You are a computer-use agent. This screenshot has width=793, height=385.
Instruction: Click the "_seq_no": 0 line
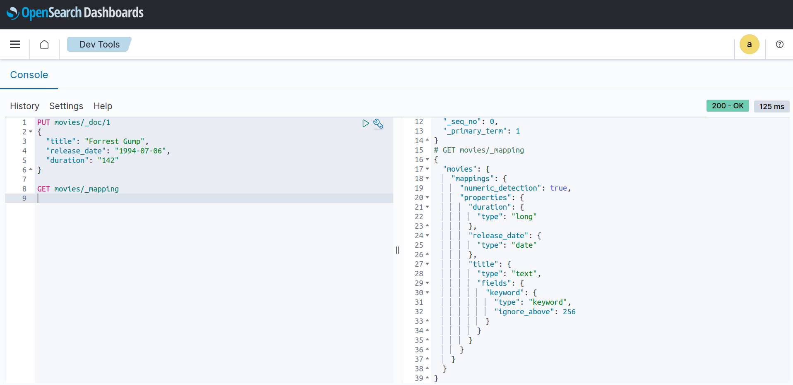tap(470, 122)
